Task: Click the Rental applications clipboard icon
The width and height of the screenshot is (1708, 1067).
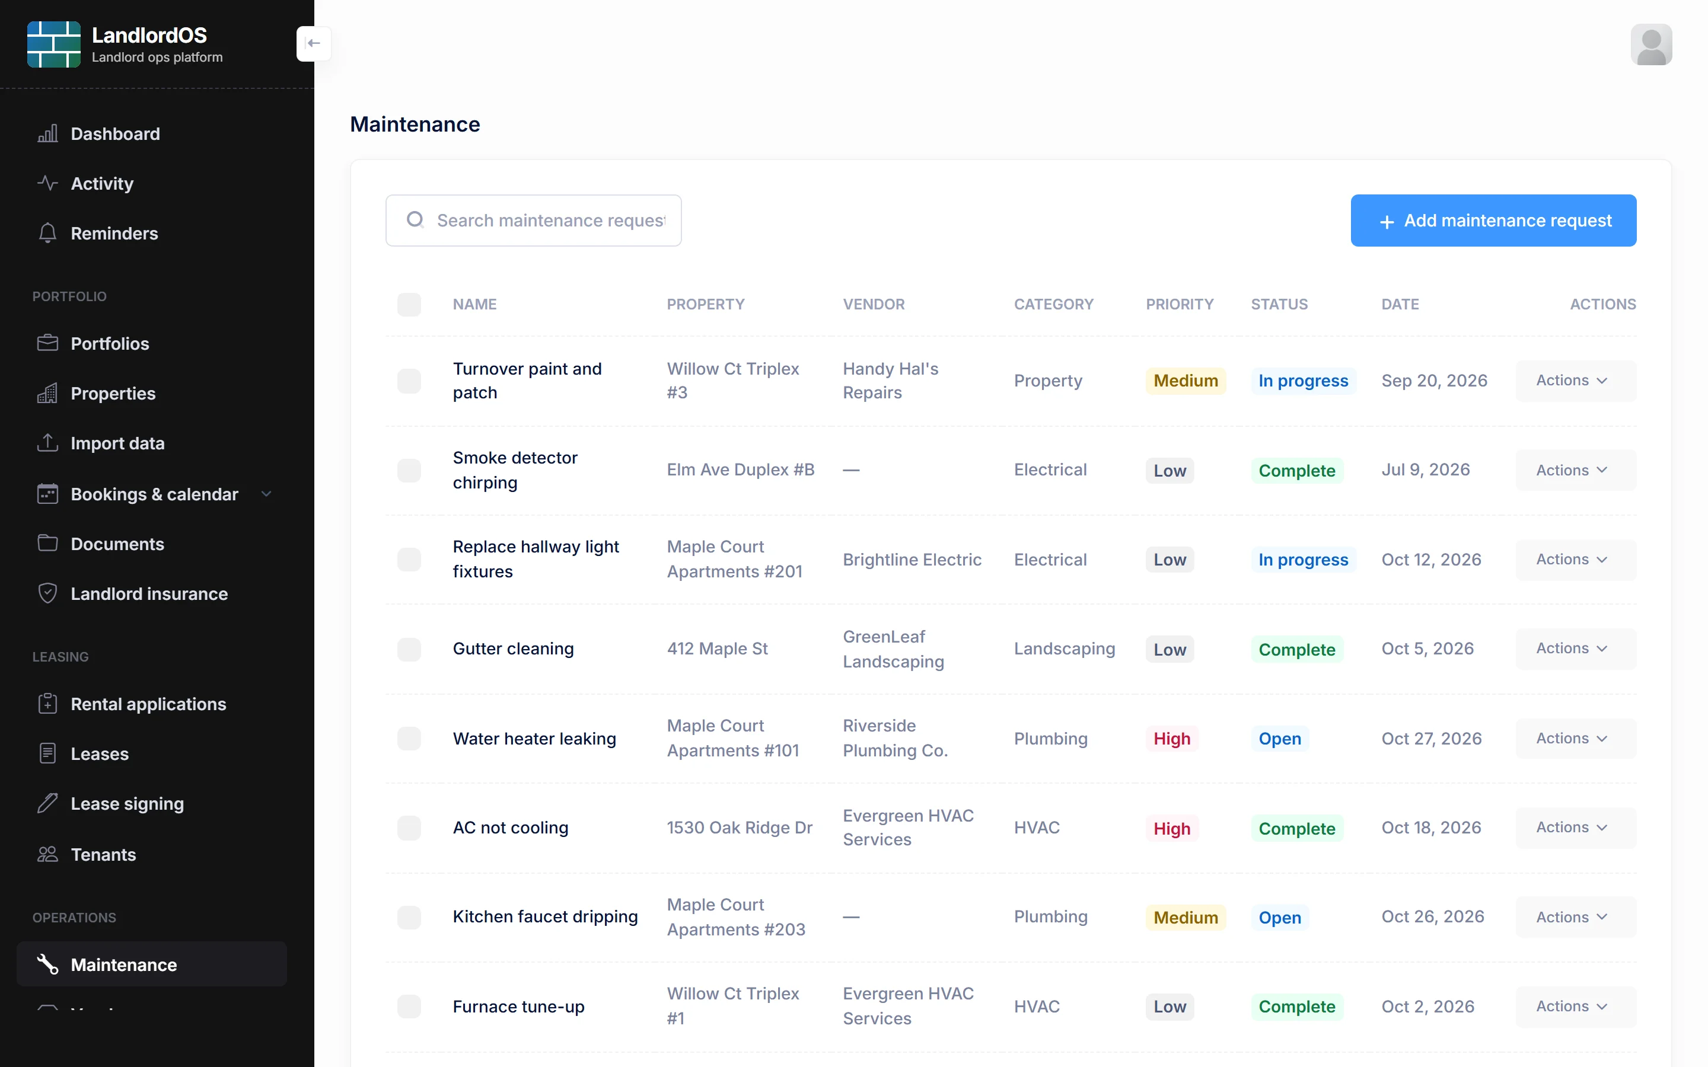Action: 47,704
